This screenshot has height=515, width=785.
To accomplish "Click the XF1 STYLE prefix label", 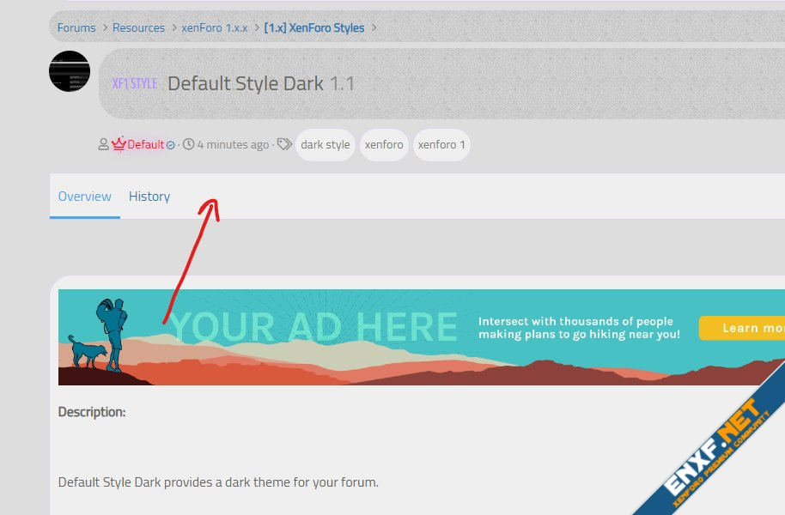I will (x=135, y=83).
